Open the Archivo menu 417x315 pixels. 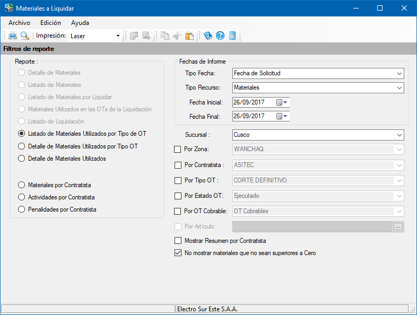click(19, 23)
